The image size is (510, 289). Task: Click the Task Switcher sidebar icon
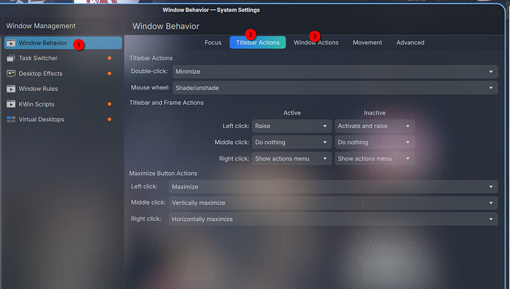tap(11, 58)
